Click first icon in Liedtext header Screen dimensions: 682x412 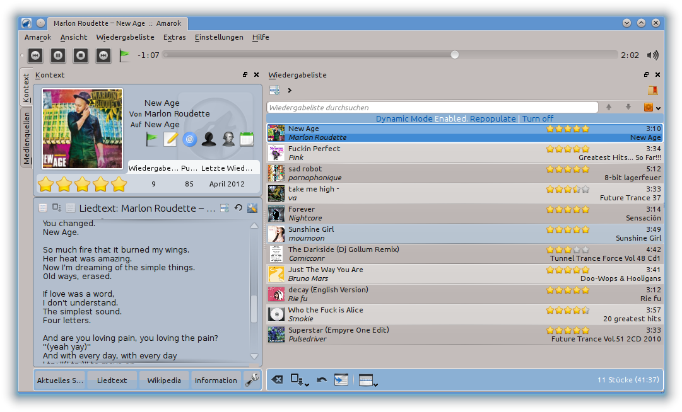pyautogui.click(x=43, y=208)
